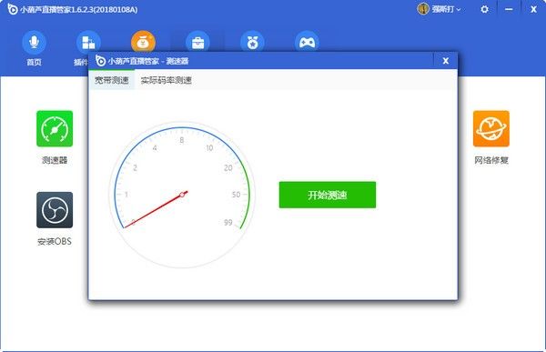This screenshot has width=546, height=352.
Task: Switch to the 宽带测速 tab
Action: coord(112,80)
